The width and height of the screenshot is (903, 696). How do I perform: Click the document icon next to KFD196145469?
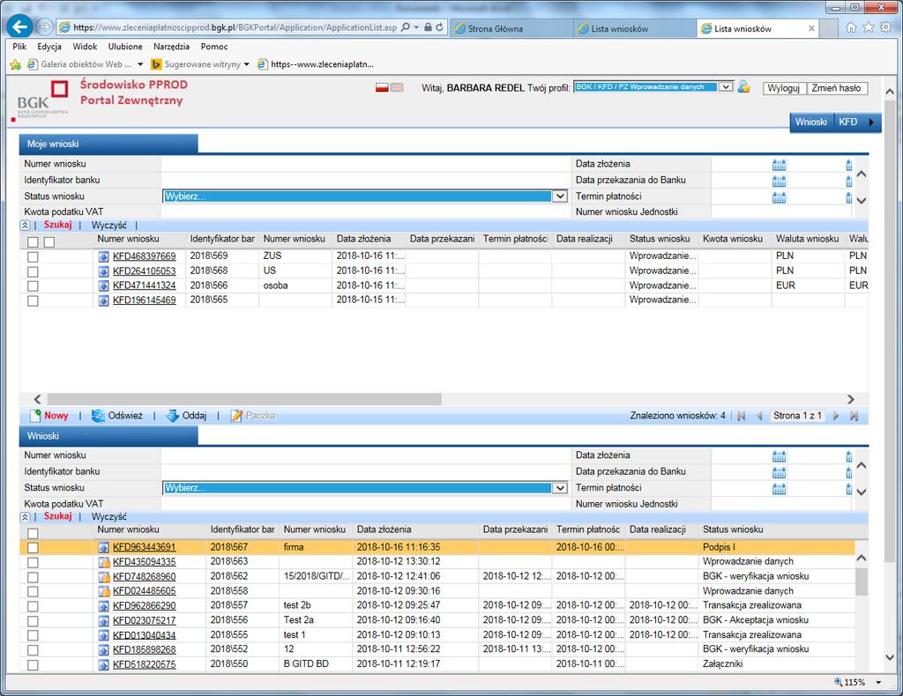click(x=103, y=300)
